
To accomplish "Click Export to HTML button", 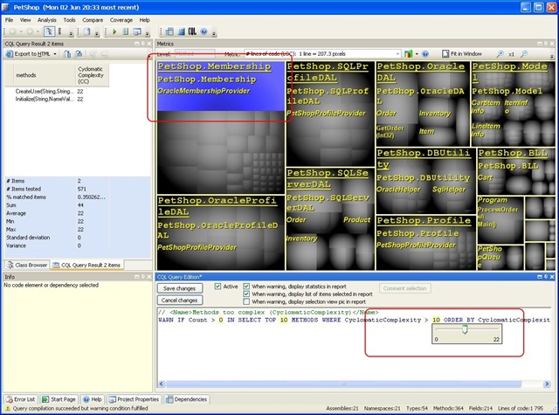I will (x=29, y=54).
